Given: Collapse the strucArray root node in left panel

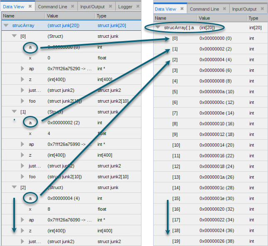Looking at the screenshot, I should (x=6, y=25).
